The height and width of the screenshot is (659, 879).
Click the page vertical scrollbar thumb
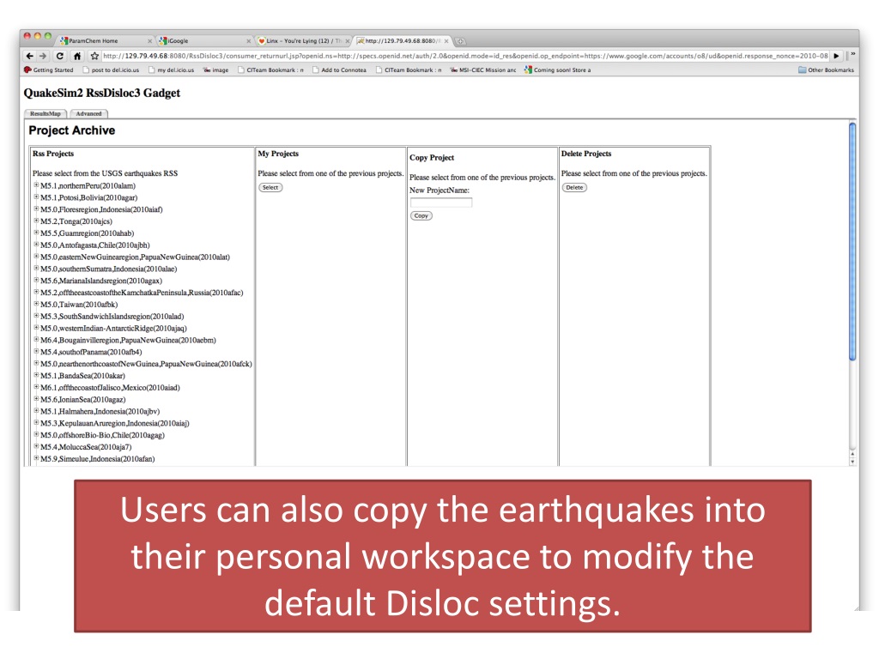(852, 241)
